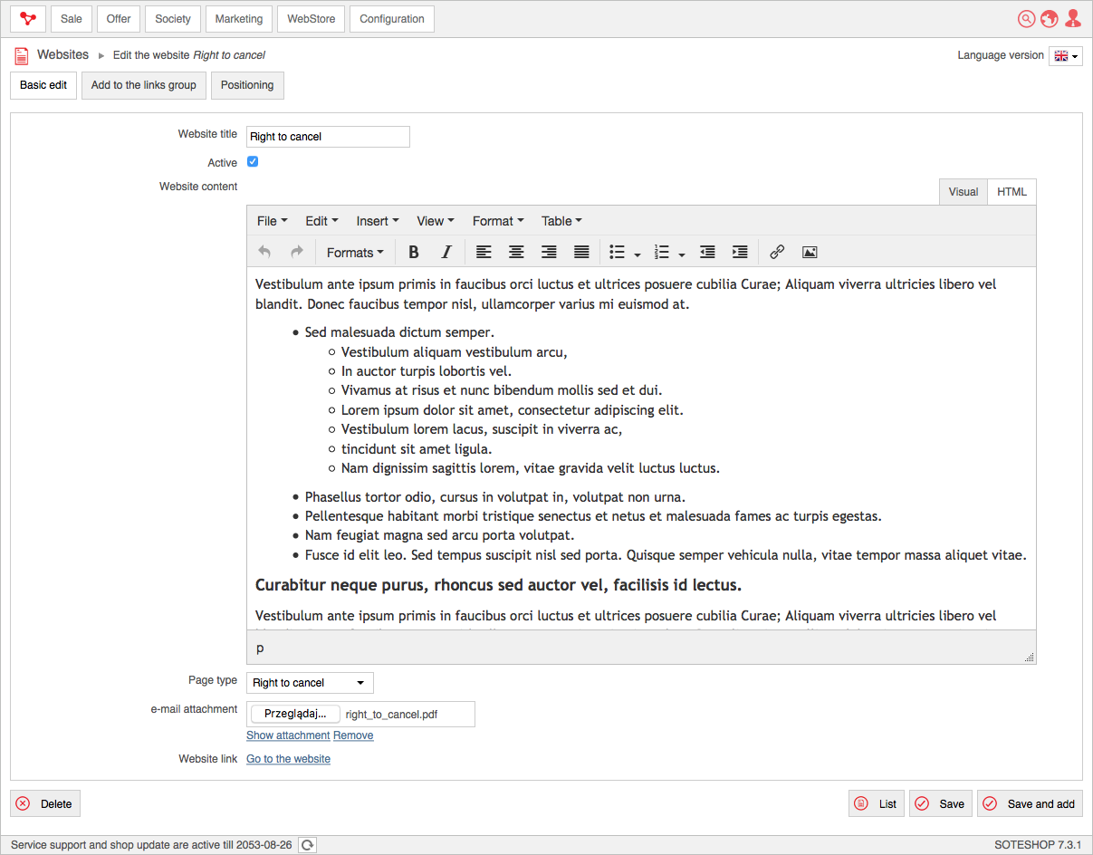Image resolution: width=1093 pixels, height=855 pixels.
Task: Align text left
Action: point(484,252)
